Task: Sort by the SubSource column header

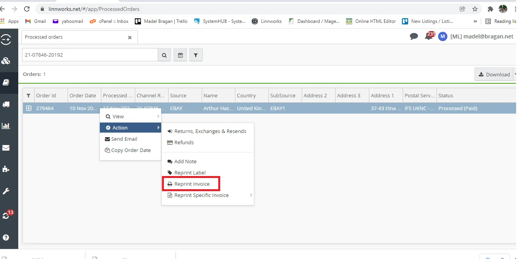Action: (x=285, y=95)
